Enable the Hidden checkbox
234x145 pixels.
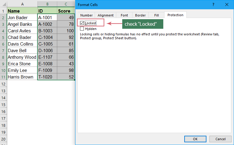[82, 29]
